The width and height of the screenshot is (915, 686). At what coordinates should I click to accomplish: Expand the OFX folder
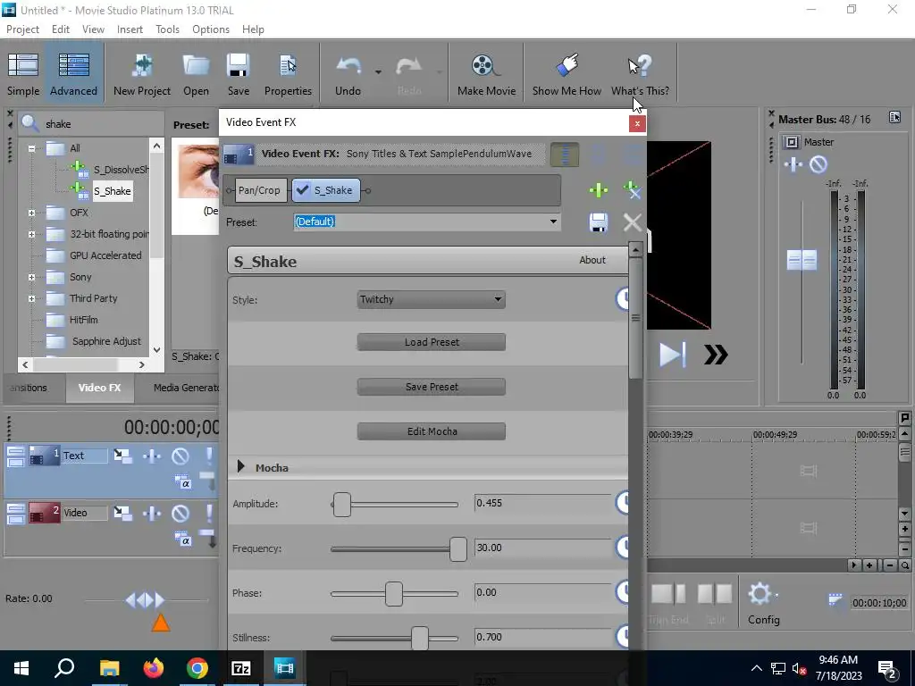pos(31,213)
